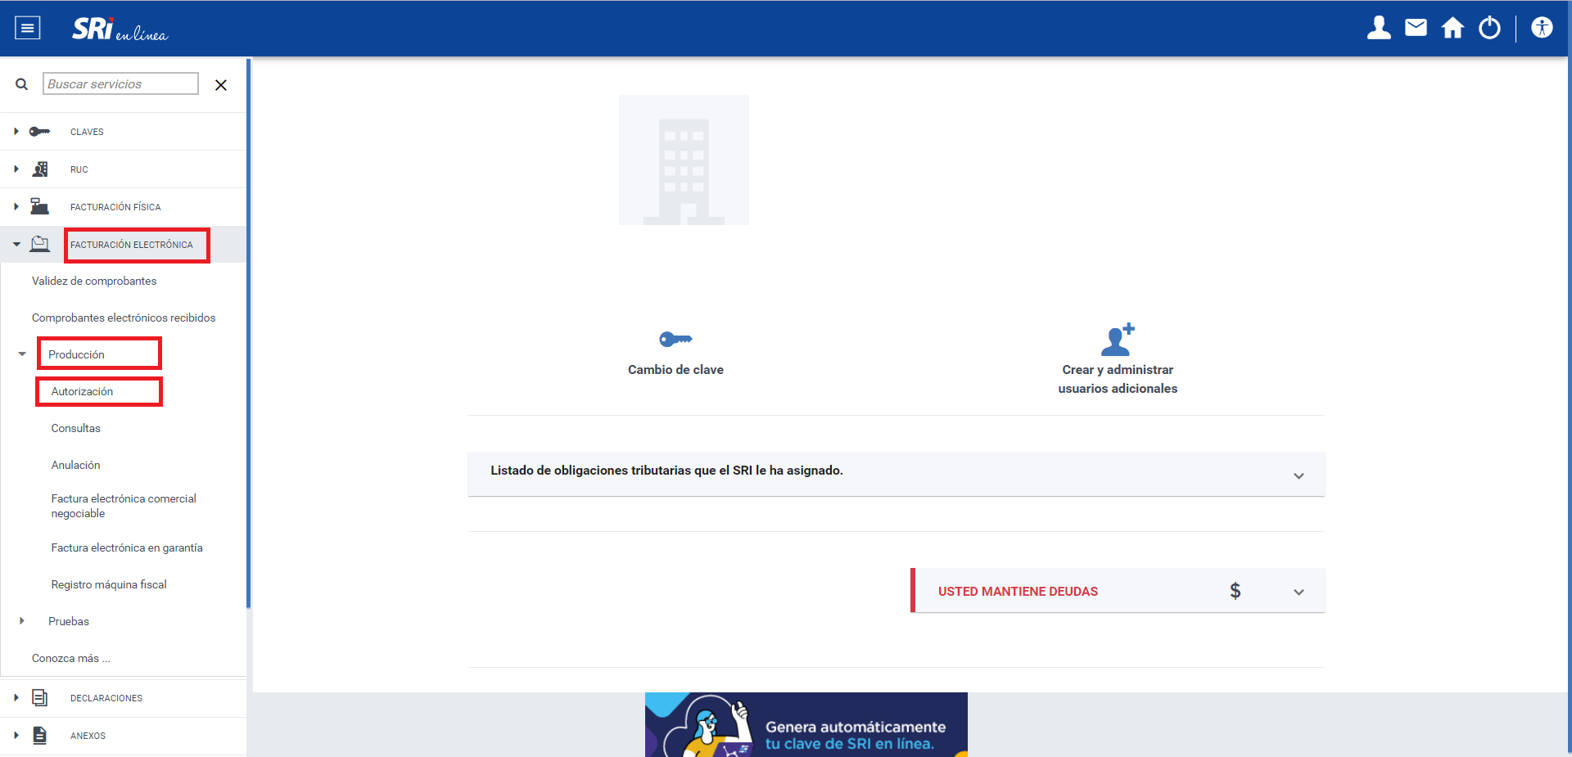This screenshot has height=757, width=1572.
Task: Expand the Facturación Física arrow
Action: (16, 206)
